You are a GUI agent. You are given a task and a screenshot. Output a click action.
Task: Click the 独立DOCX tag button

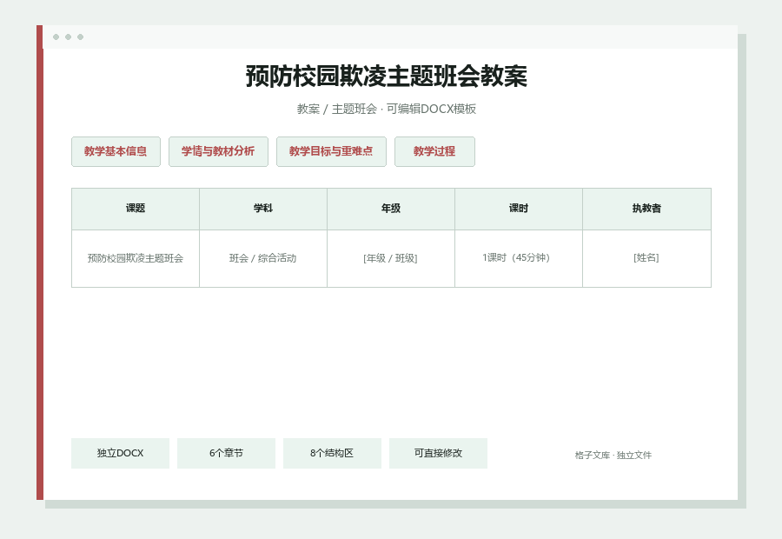120,453
